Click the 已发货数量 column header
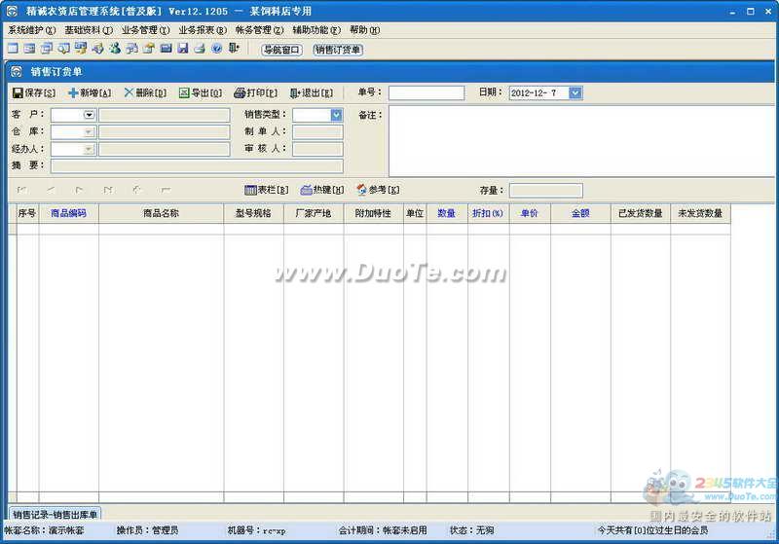Image resolution: width=779 pixels, height=544 pixels. point(641,213)
